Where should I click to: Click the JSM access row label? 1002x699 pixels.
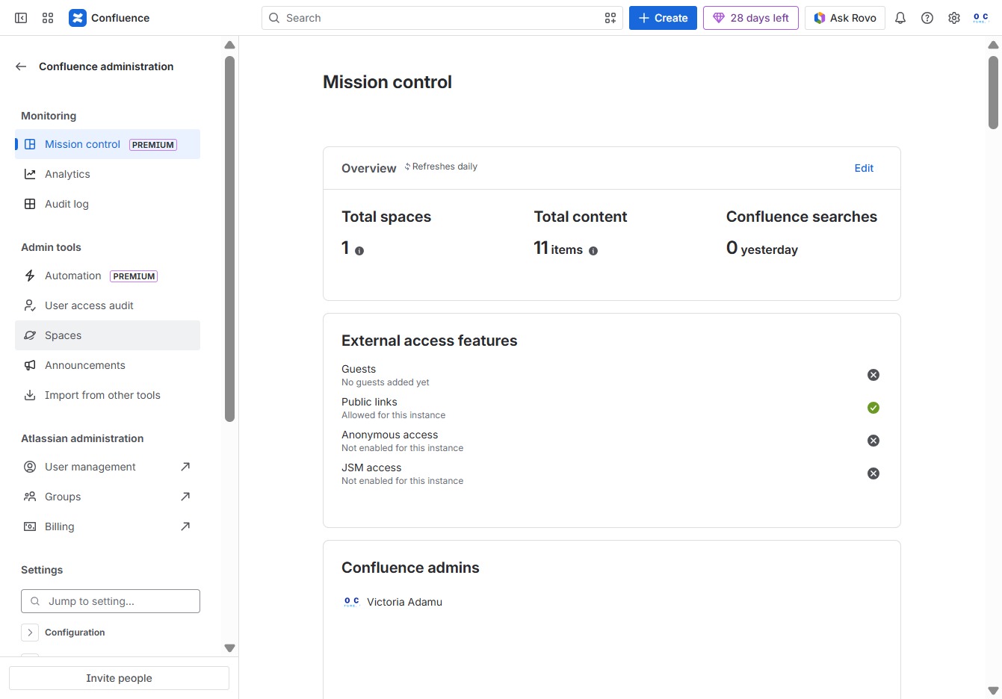coord(371,467)
